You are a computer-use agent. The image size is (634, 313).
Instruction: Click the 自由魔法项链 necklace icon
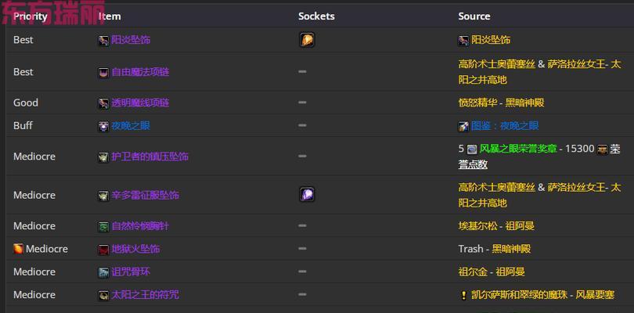(103, 73)
